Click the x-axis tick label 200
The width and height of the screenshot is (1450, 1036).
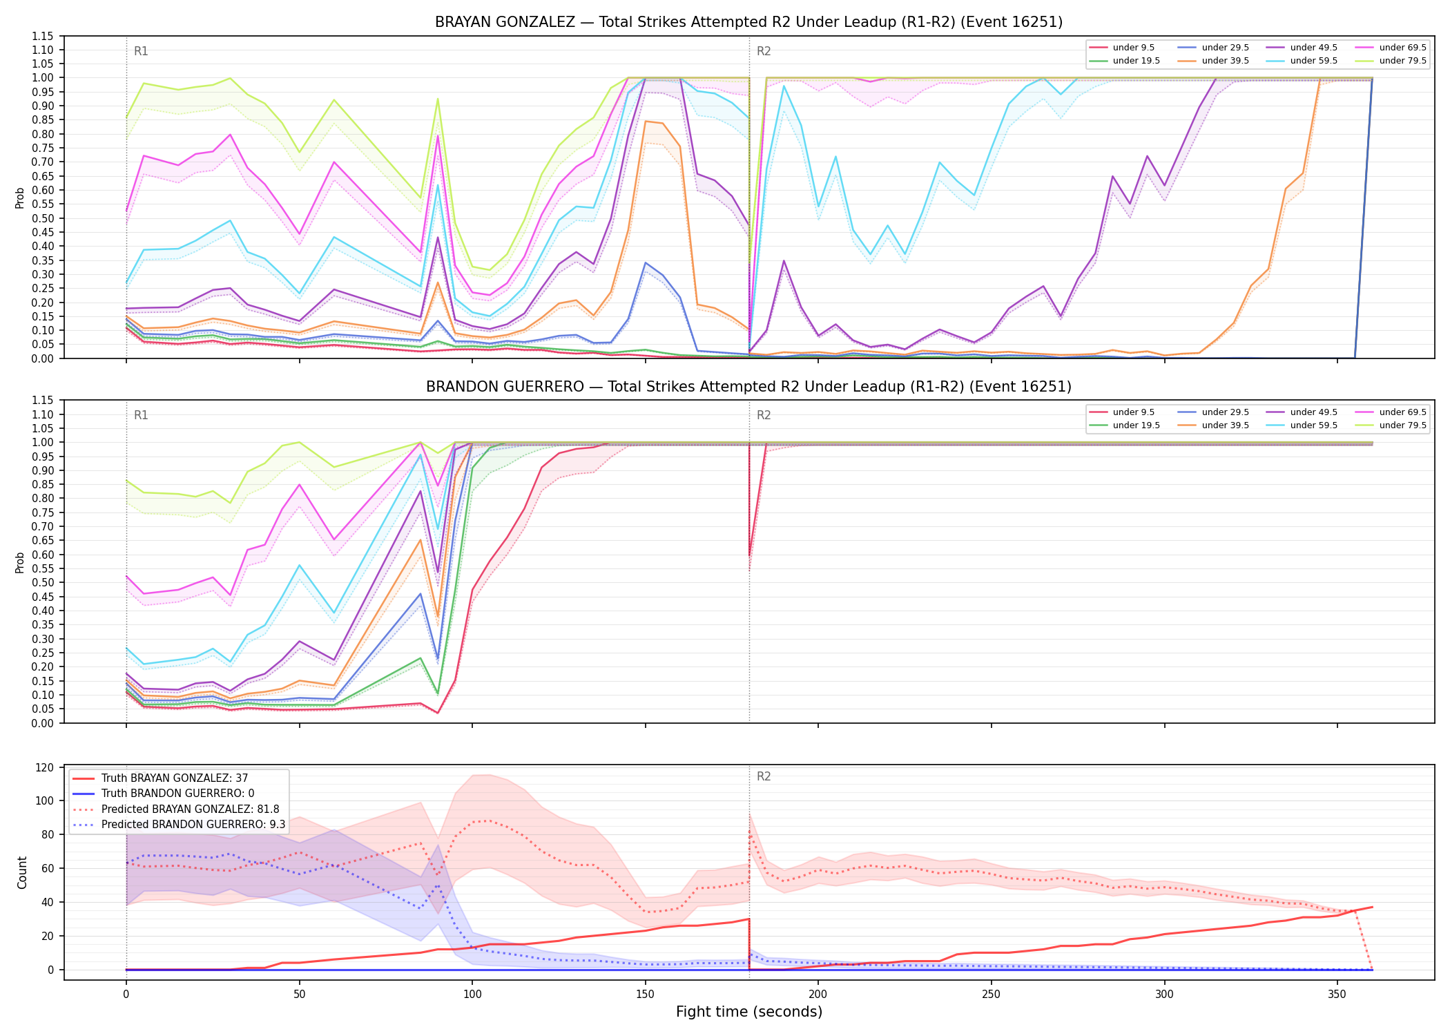point(818,995)
